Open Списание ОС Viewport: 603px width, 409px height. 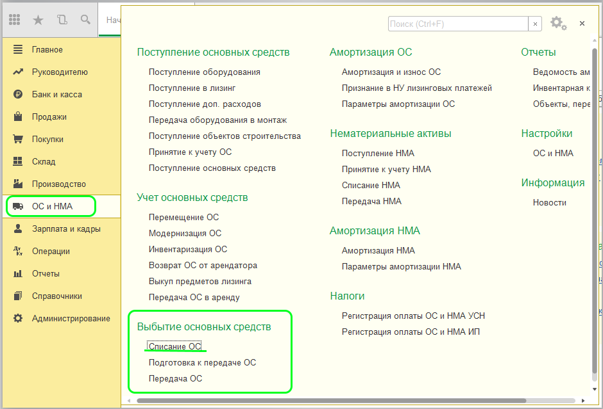click(x=175, y=346)
